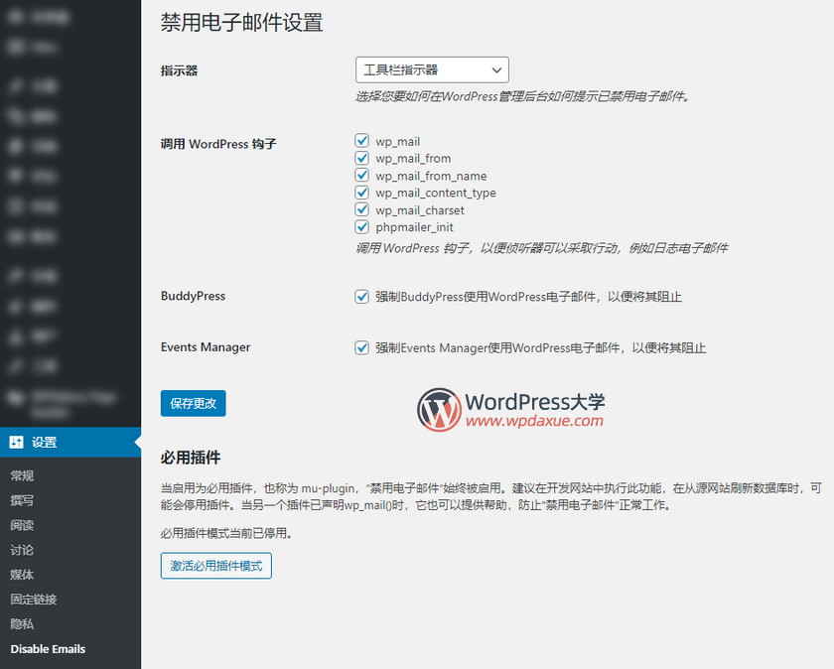Toggle the wp_mail_from checkbox

[362, 159]
